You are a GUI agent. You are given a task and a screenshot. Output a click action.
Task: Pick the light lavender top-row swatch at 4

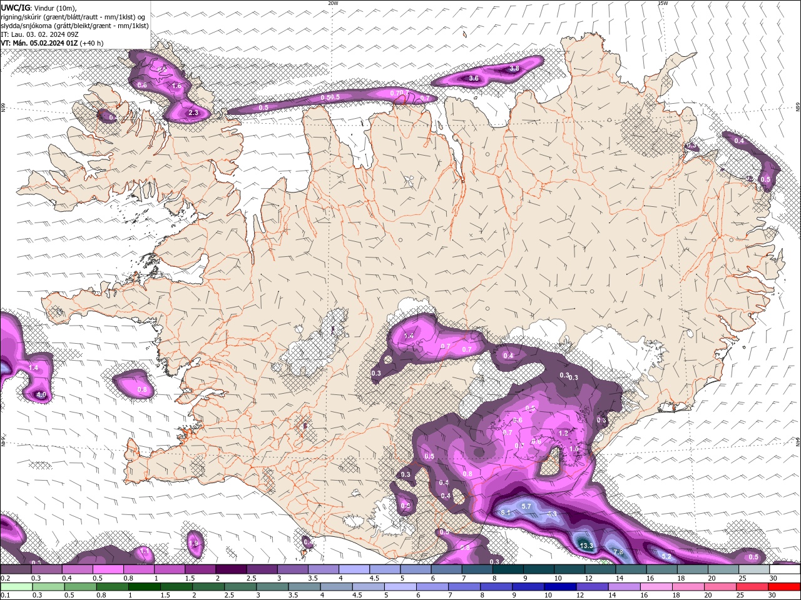click(354, 569)
